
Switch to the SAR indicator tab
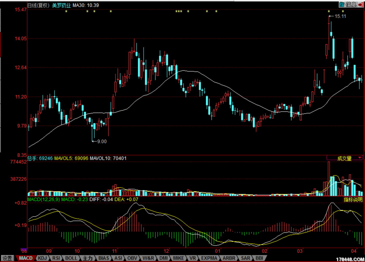(x=245, y=258)
